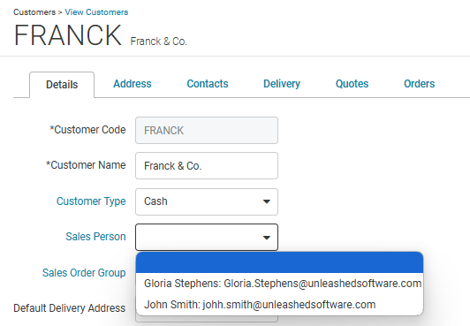Screen dimensions: 470x326
Task: View the Quotes tab
Action: pyautogui.click(x=352, y=84)
